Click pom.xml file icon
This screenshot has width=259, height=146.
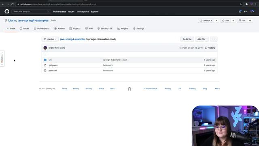coord(45,71)
